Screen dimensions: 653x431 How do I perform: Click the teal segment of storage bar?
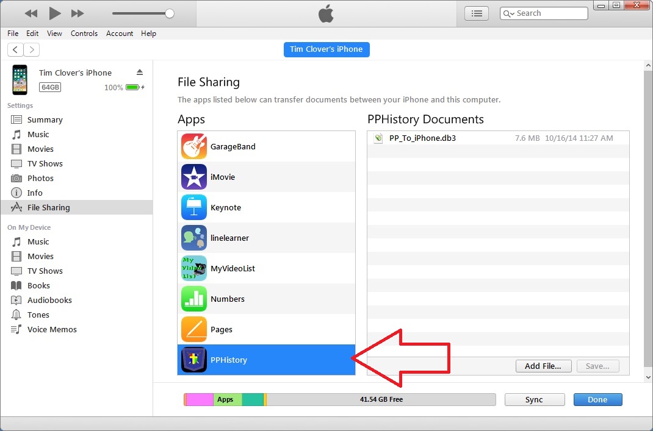point(253,400)
